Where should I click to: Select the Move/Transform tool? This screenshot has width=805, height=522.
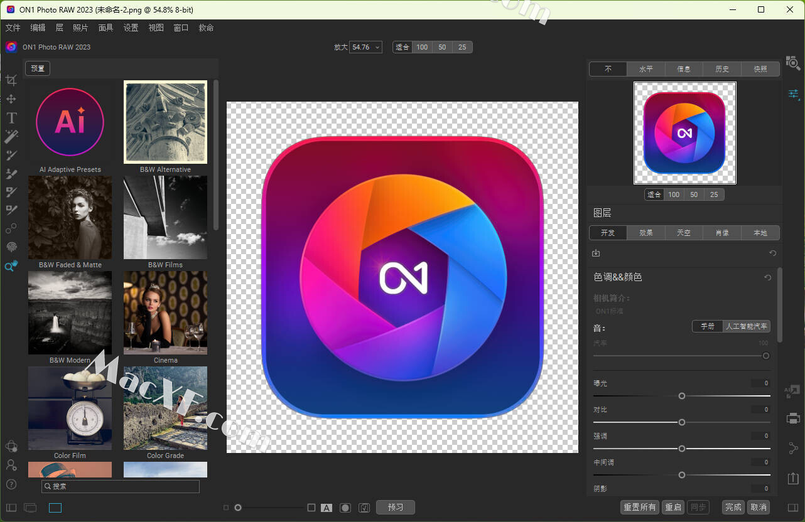(11, 99)
